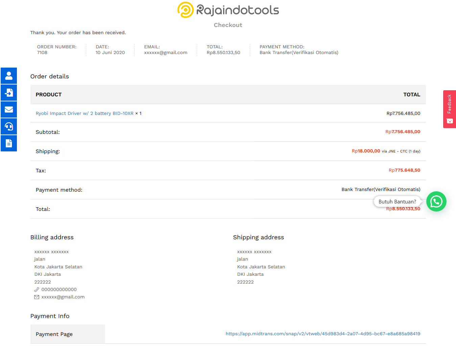The image size is (456, 364).
Task: Open the headset support sidebar icon
Action: point(9,126)
